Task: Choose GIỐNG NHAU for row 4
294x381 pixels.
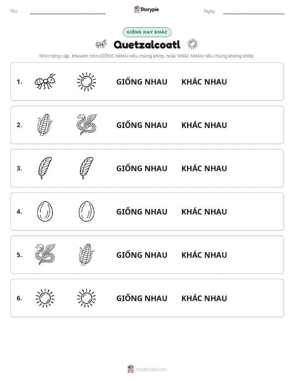Action: [x=142, y=211]
